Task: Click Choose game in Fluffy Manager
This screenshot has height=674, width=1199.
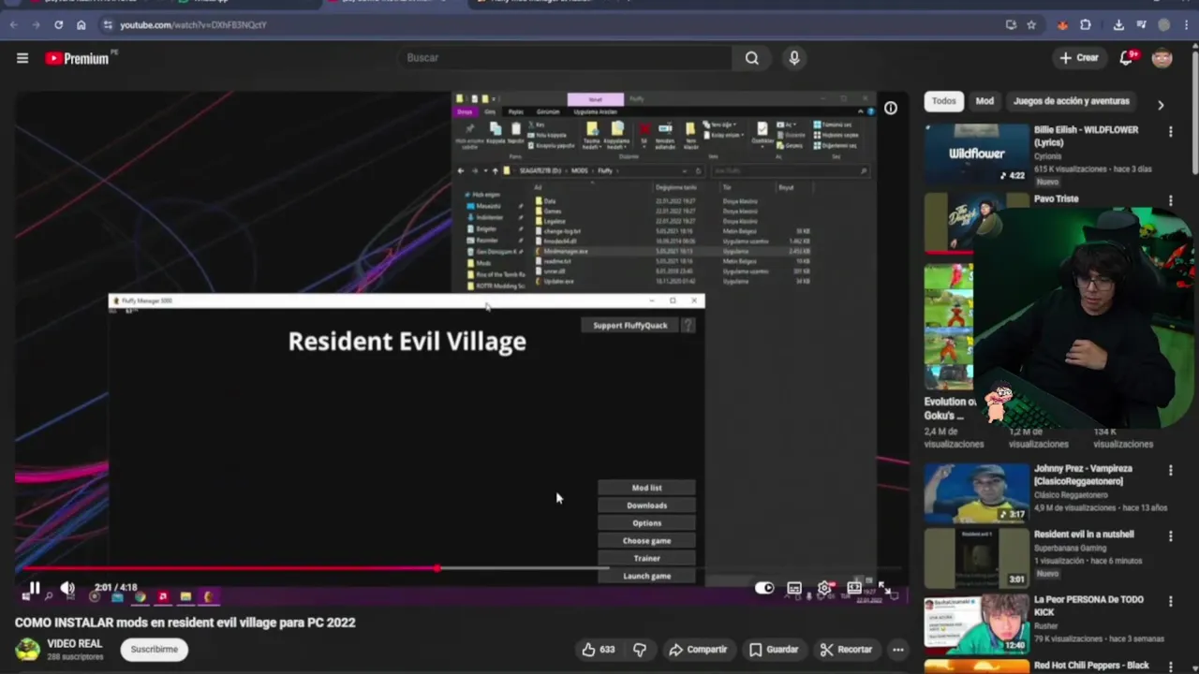Action: point(646,541)
